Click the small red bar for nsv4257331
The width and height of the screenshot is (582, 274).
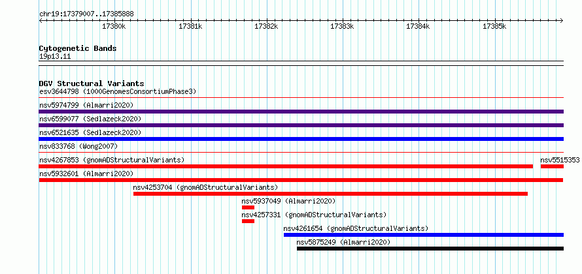(x=248, y=221)
